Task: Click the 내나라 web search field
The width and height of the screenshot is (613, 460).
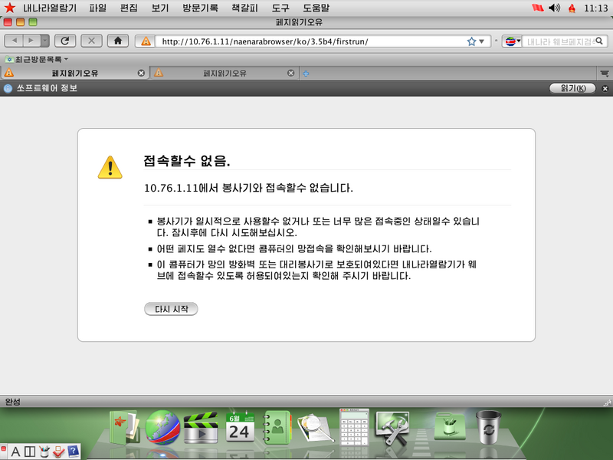Action: tap(559, 41)
